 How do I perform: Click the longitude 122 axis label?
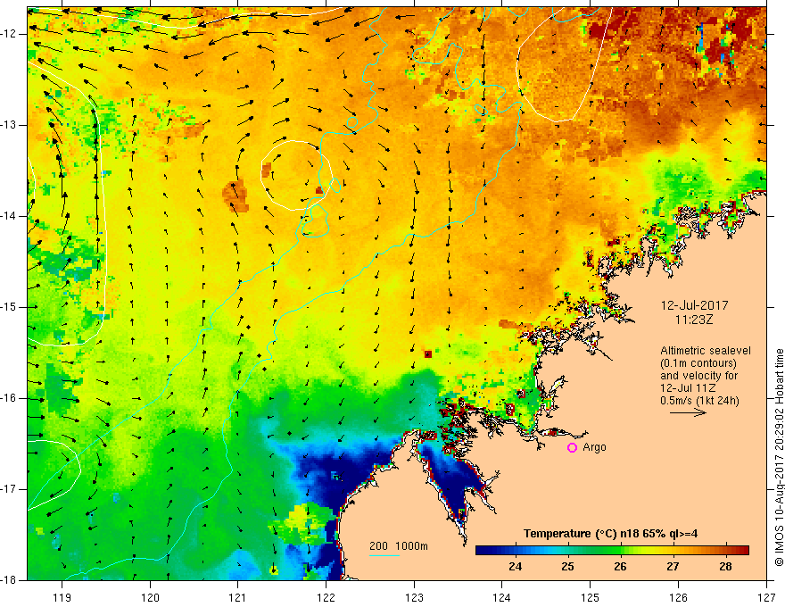click(x=326, y=597)
